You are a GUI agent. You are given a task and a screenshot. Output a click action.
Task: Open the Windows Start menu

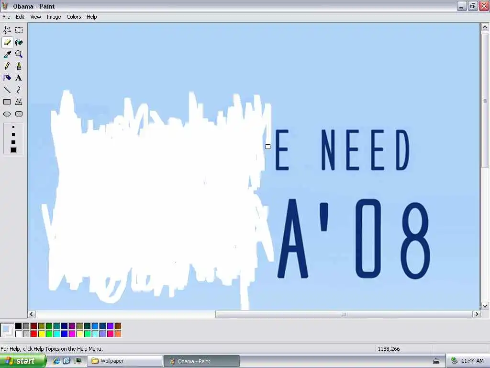tap(23, 361)
